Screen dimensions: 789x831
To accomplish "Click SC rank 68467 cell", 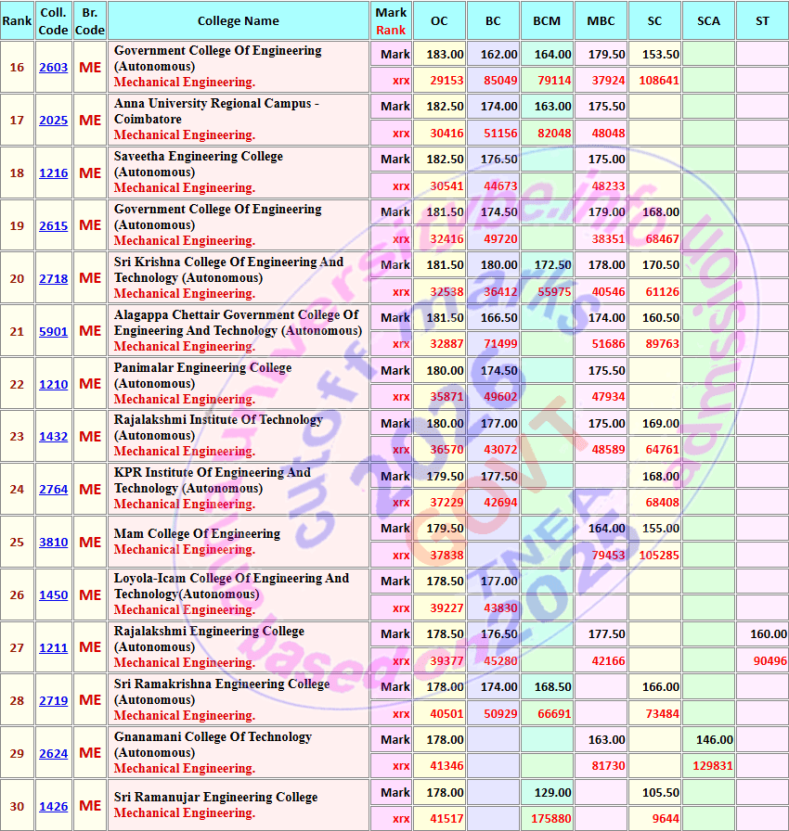I will [654, 239].
